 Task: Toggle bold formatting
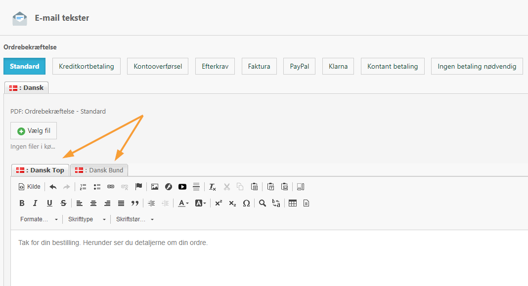pos(22,203)
